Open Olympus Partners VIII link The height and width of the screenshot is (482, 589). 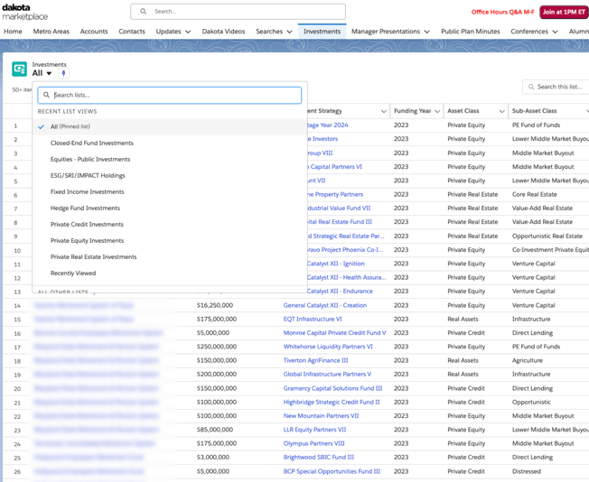313,443
